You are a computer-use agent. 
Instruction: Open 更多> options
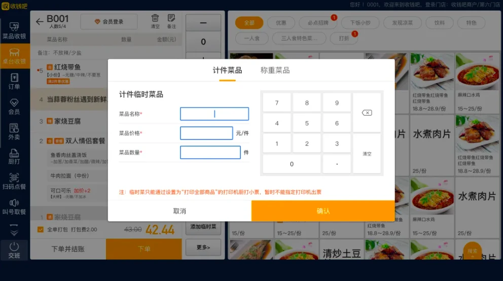point(203,248)
